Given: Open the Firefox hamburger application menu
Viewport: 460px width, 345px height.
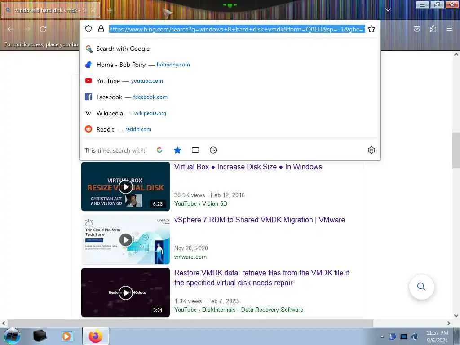Looking at the screenshot, I should [x=449, y=29].
